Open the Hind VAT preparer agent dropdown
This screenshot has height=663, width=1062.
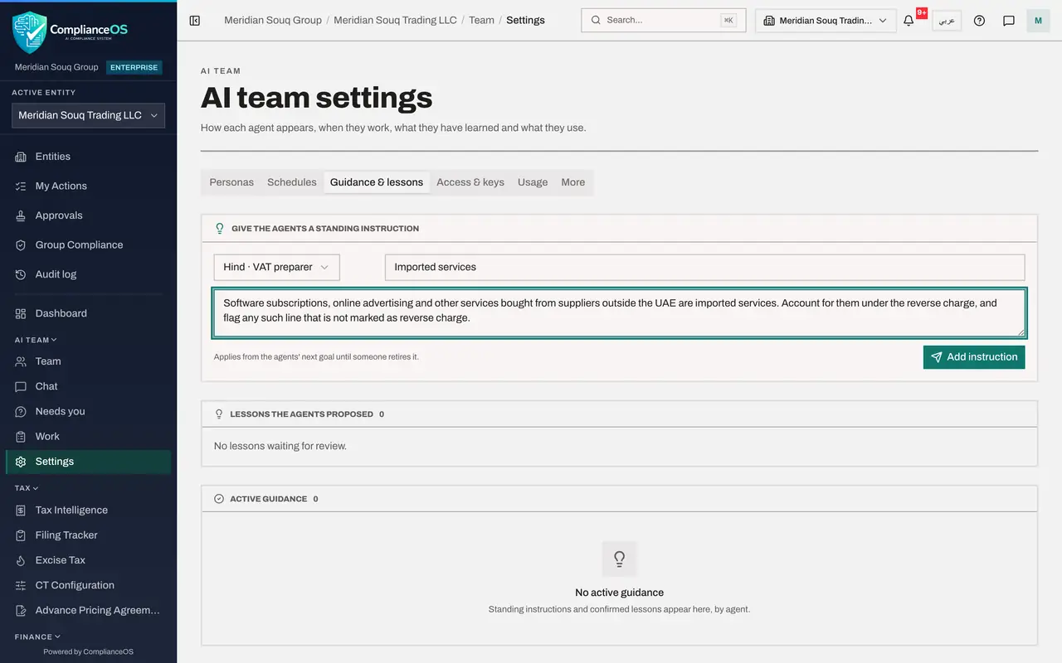click(276, 267)
